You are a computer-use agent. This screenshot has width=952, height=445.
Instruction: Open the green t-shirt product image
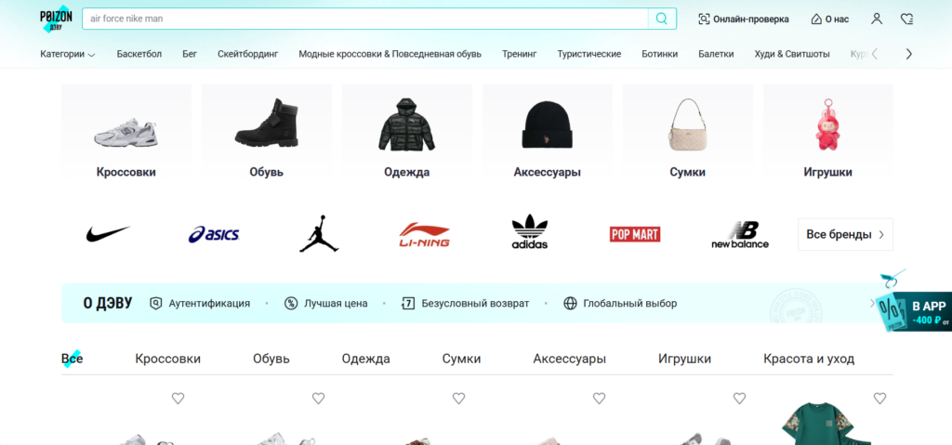point(826,424)
